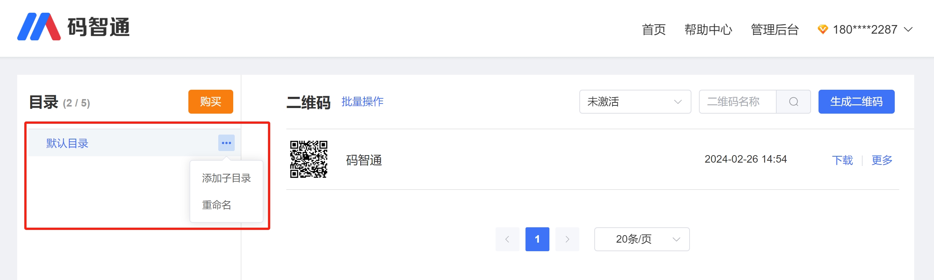Click the 码智通 logo icon

coord(39,27)
